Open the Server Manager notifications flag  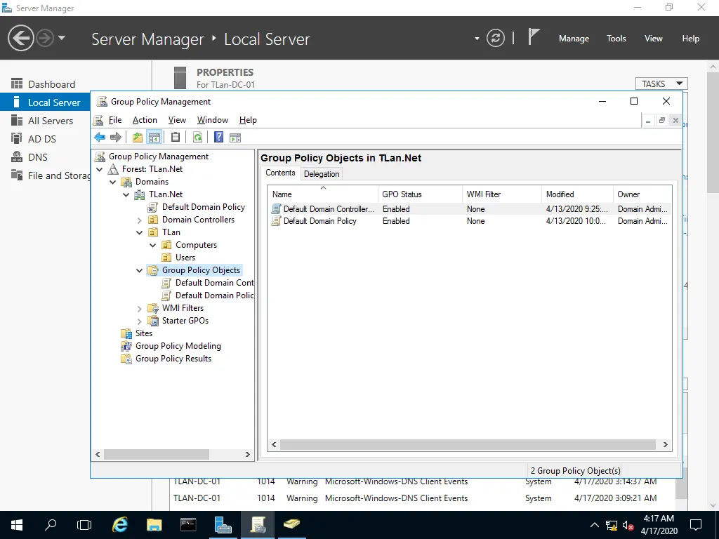(x=534, y=36)
